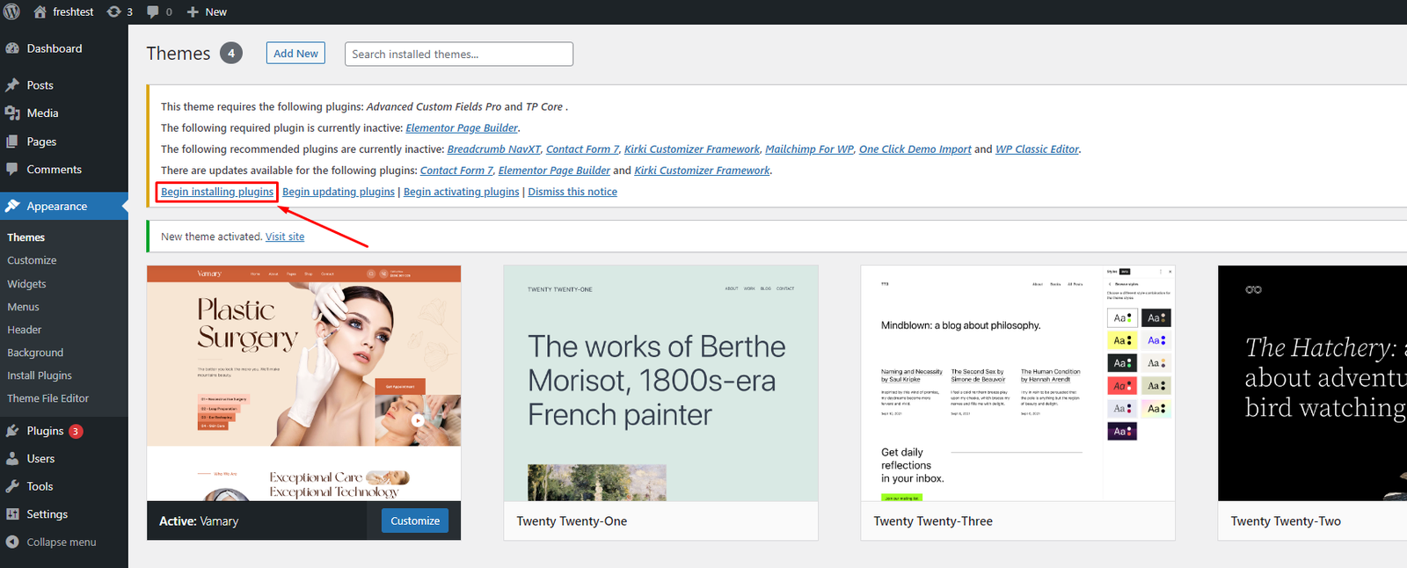Open the Appearance menu label
This screenshot has width=1407, height=568.
[x=57, y=206]
